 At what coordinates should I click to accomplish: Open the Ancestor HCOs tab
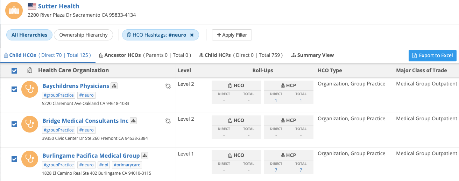[145, 55]
